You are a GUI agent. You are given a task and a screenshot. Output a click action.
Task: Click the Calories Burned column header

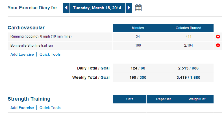[188, 28]
